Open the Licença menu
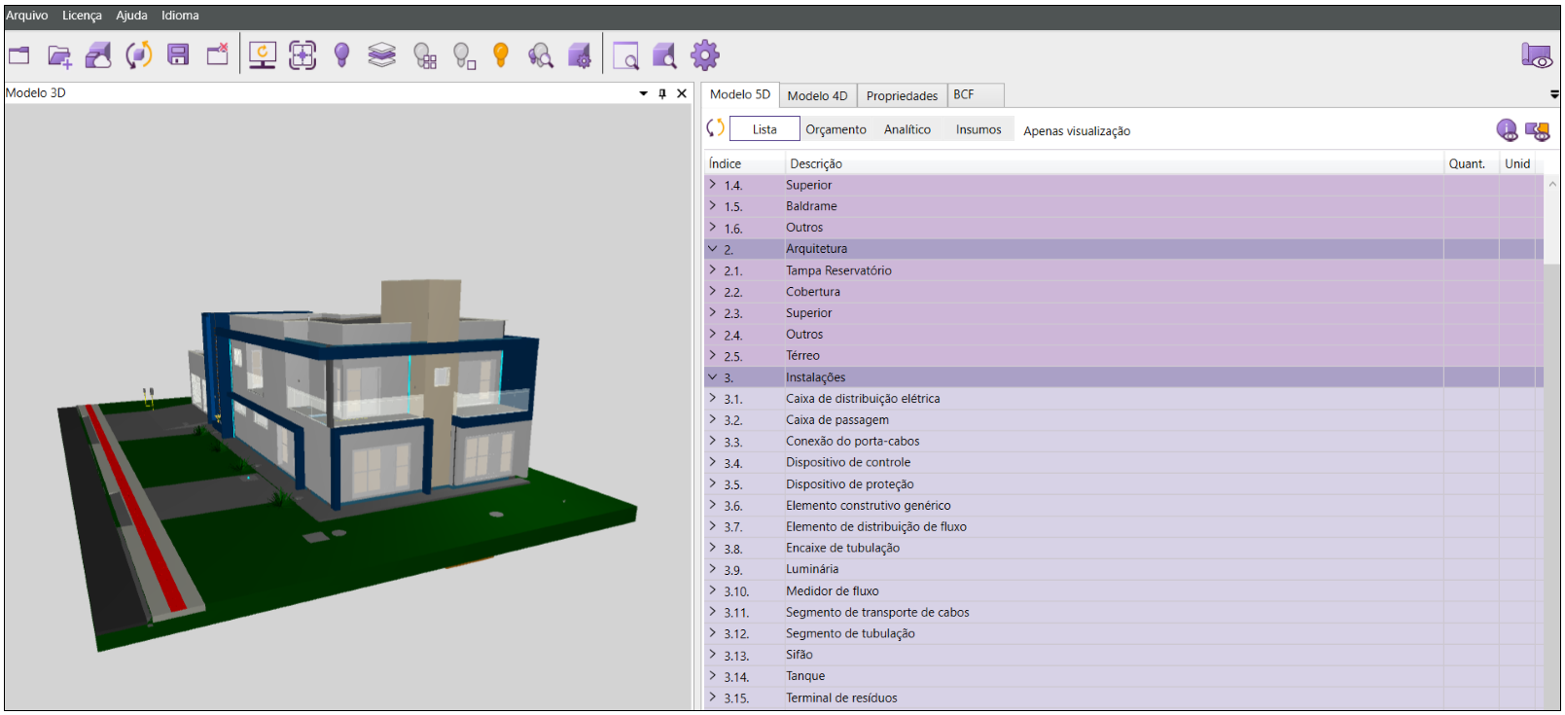The width and height of the screenshot is (1565, 715). click(x=82, y=16)
